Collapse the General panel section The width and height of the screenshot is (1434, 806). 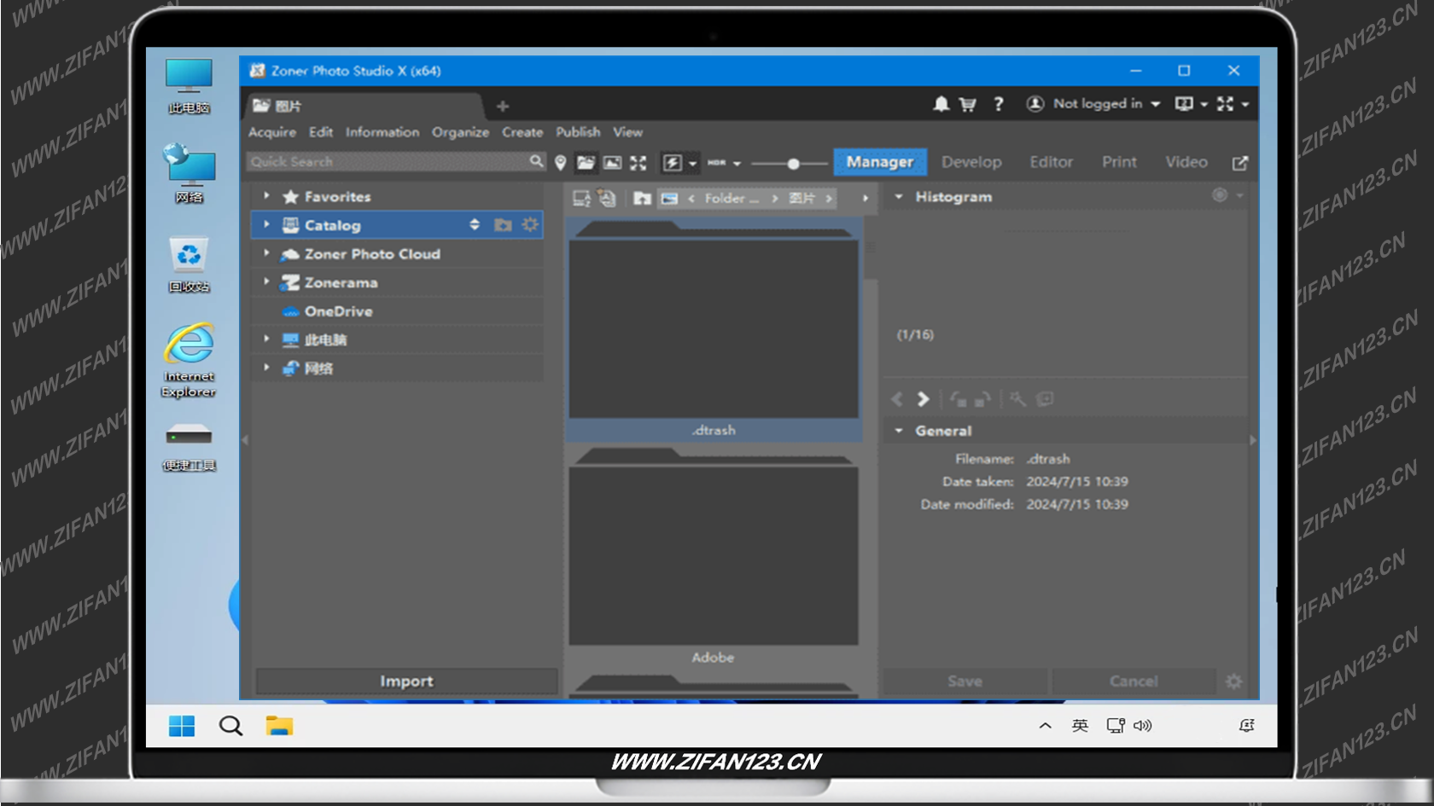coord(899,431)
